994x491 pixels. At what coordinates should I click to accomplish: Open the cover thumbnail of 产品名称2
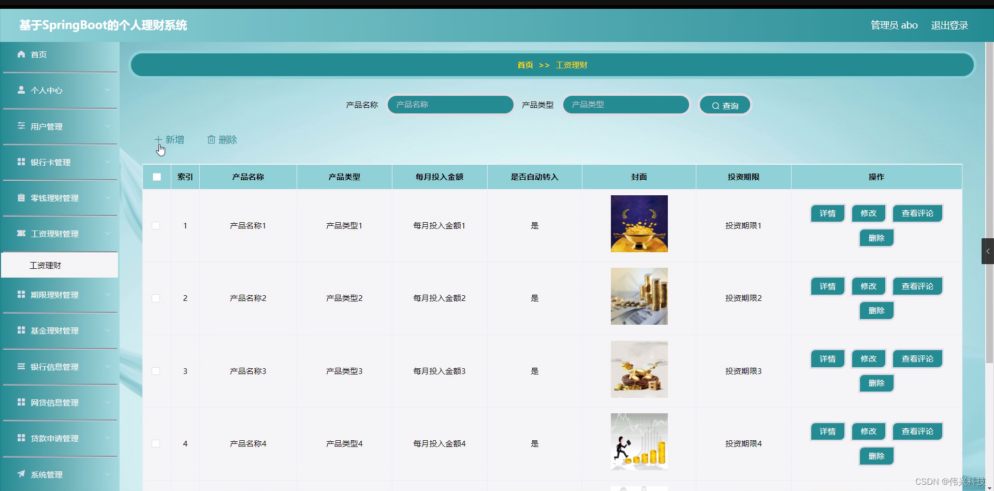point(639,296)
